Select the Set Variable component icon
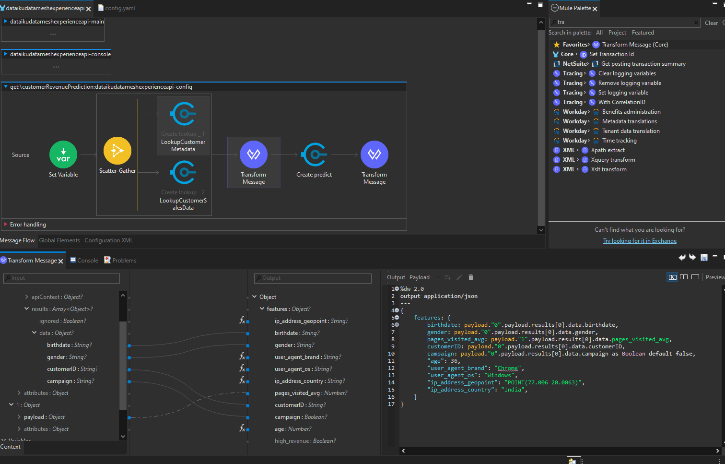The height and width of the screenshot is (464, 725). coord(63,155)
